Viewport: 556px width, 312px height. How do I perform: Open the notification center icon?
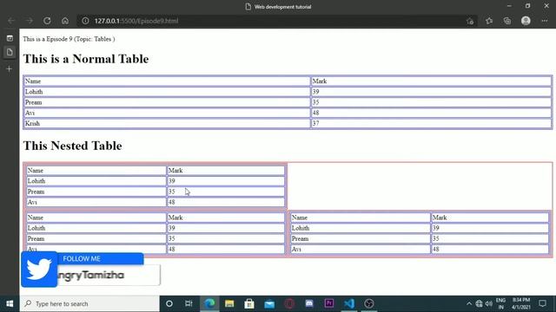click(x=542, y=303)
